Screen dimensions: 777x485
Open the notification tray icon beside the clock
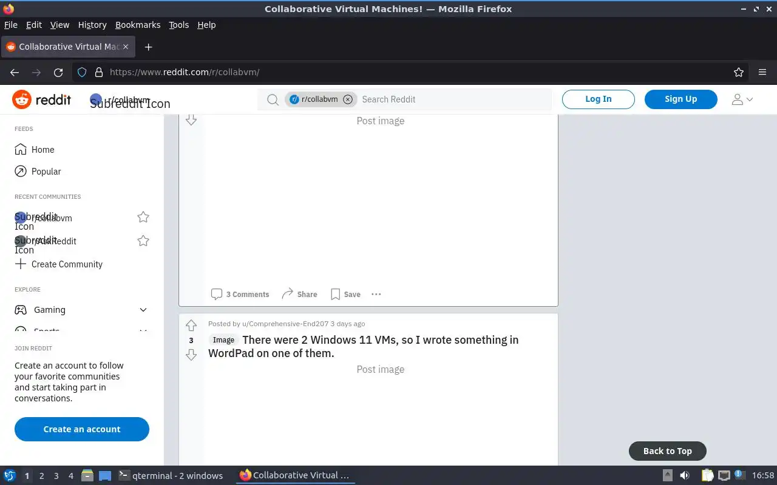[740, 476]
